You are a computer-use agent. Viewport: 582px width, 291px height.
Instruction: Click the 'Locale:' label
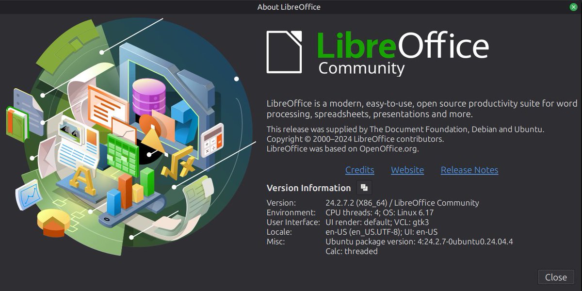279,232
